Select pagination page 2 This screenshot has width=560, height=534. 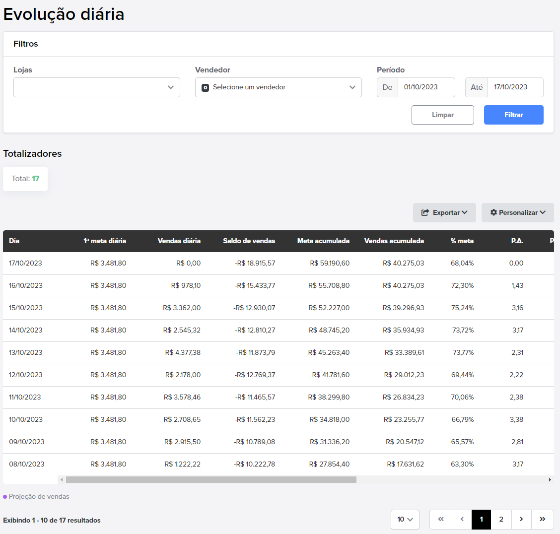tap(501, 520)
